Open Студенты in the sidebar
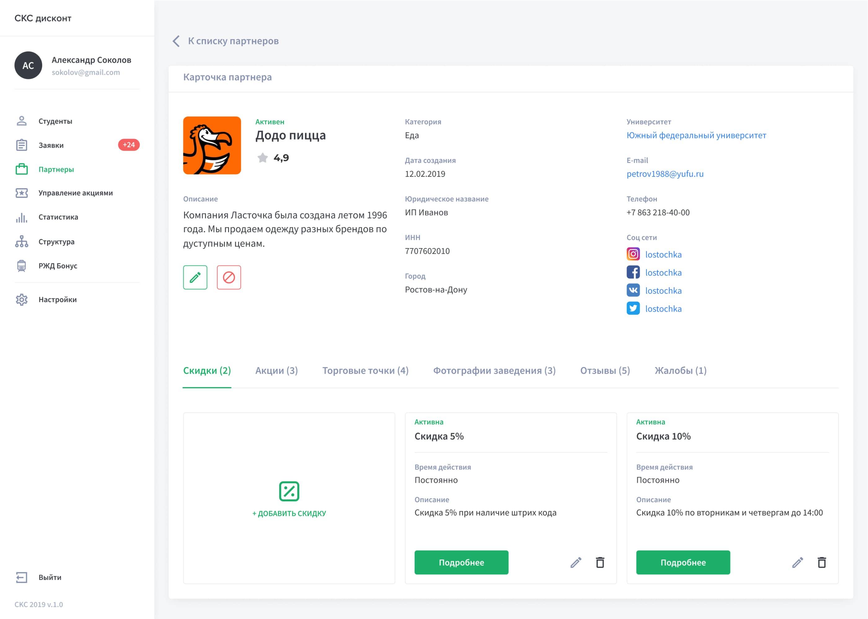 click(55, 121)
